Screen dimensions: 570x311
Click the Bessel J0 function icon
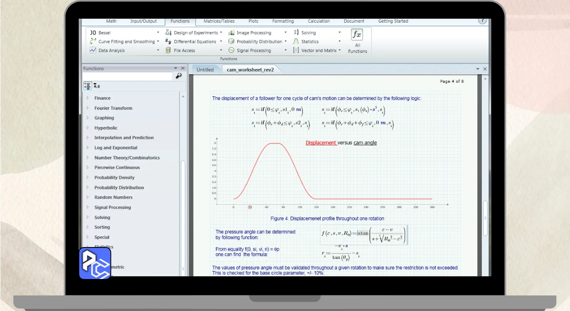coord(93,33)
